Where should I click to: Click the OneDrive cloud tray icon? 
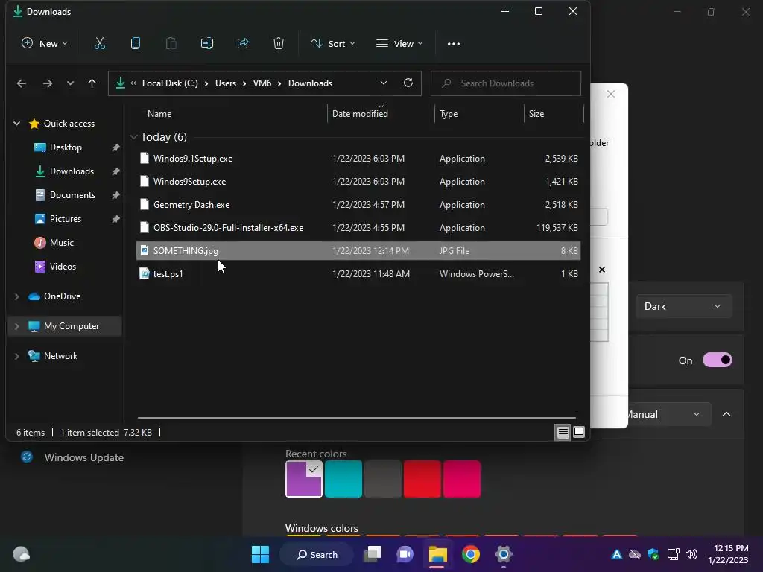click(635, 554)
